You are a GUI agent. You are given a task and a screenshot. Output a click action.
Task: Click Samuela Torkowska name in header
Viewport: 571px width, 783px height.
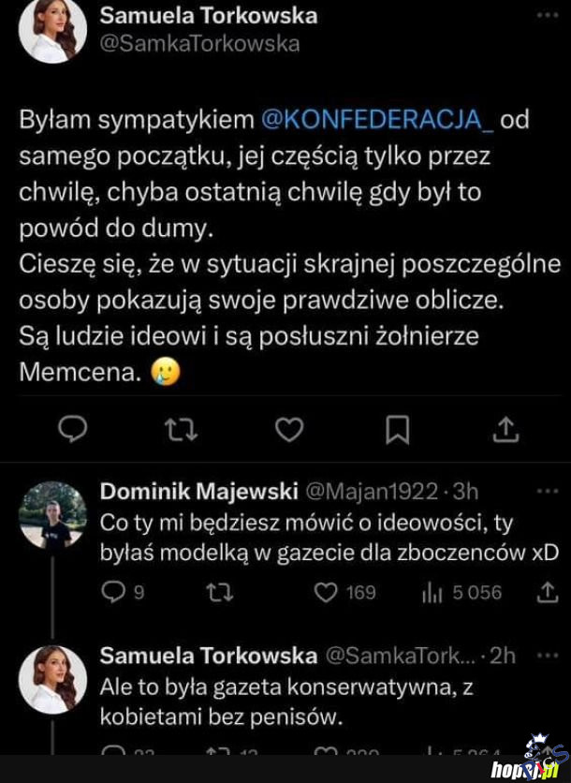click(x=208, y=16)
